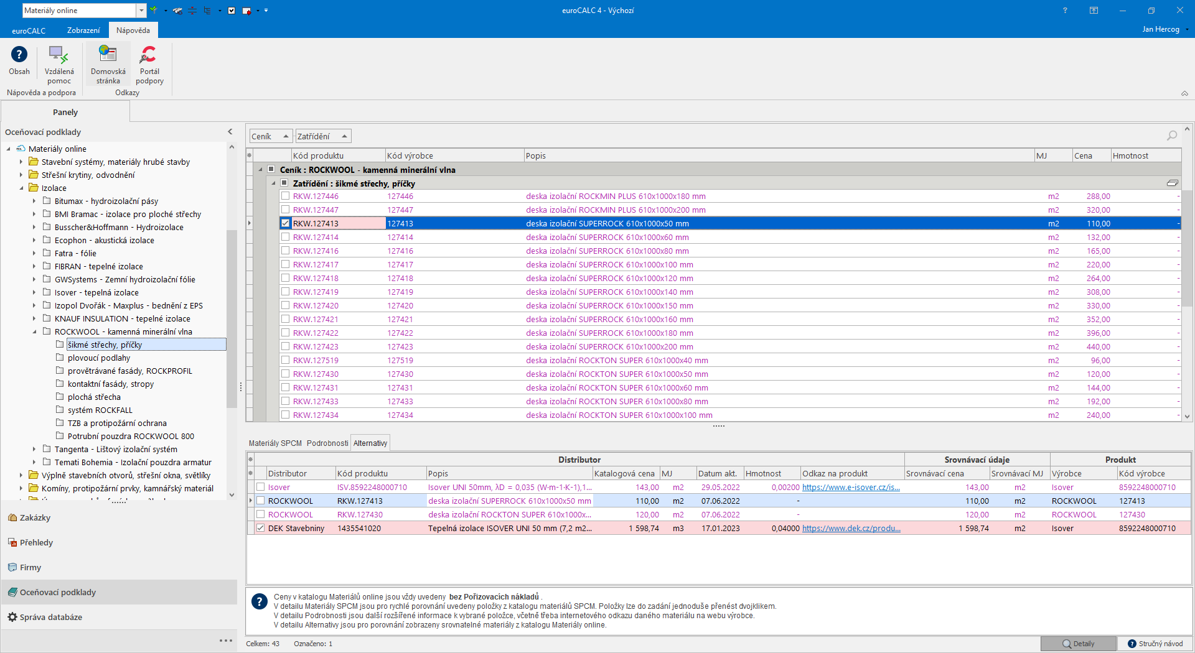Screen dimensions: 1195x653
Task: Click the customize quick access toolbar arrow
Action: click(266, 11)
